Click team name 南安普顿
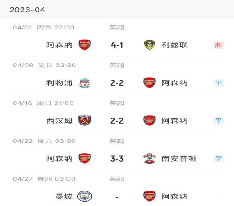Image resolution: width=234 pixels, height=206 pixels. pos(179,159)
